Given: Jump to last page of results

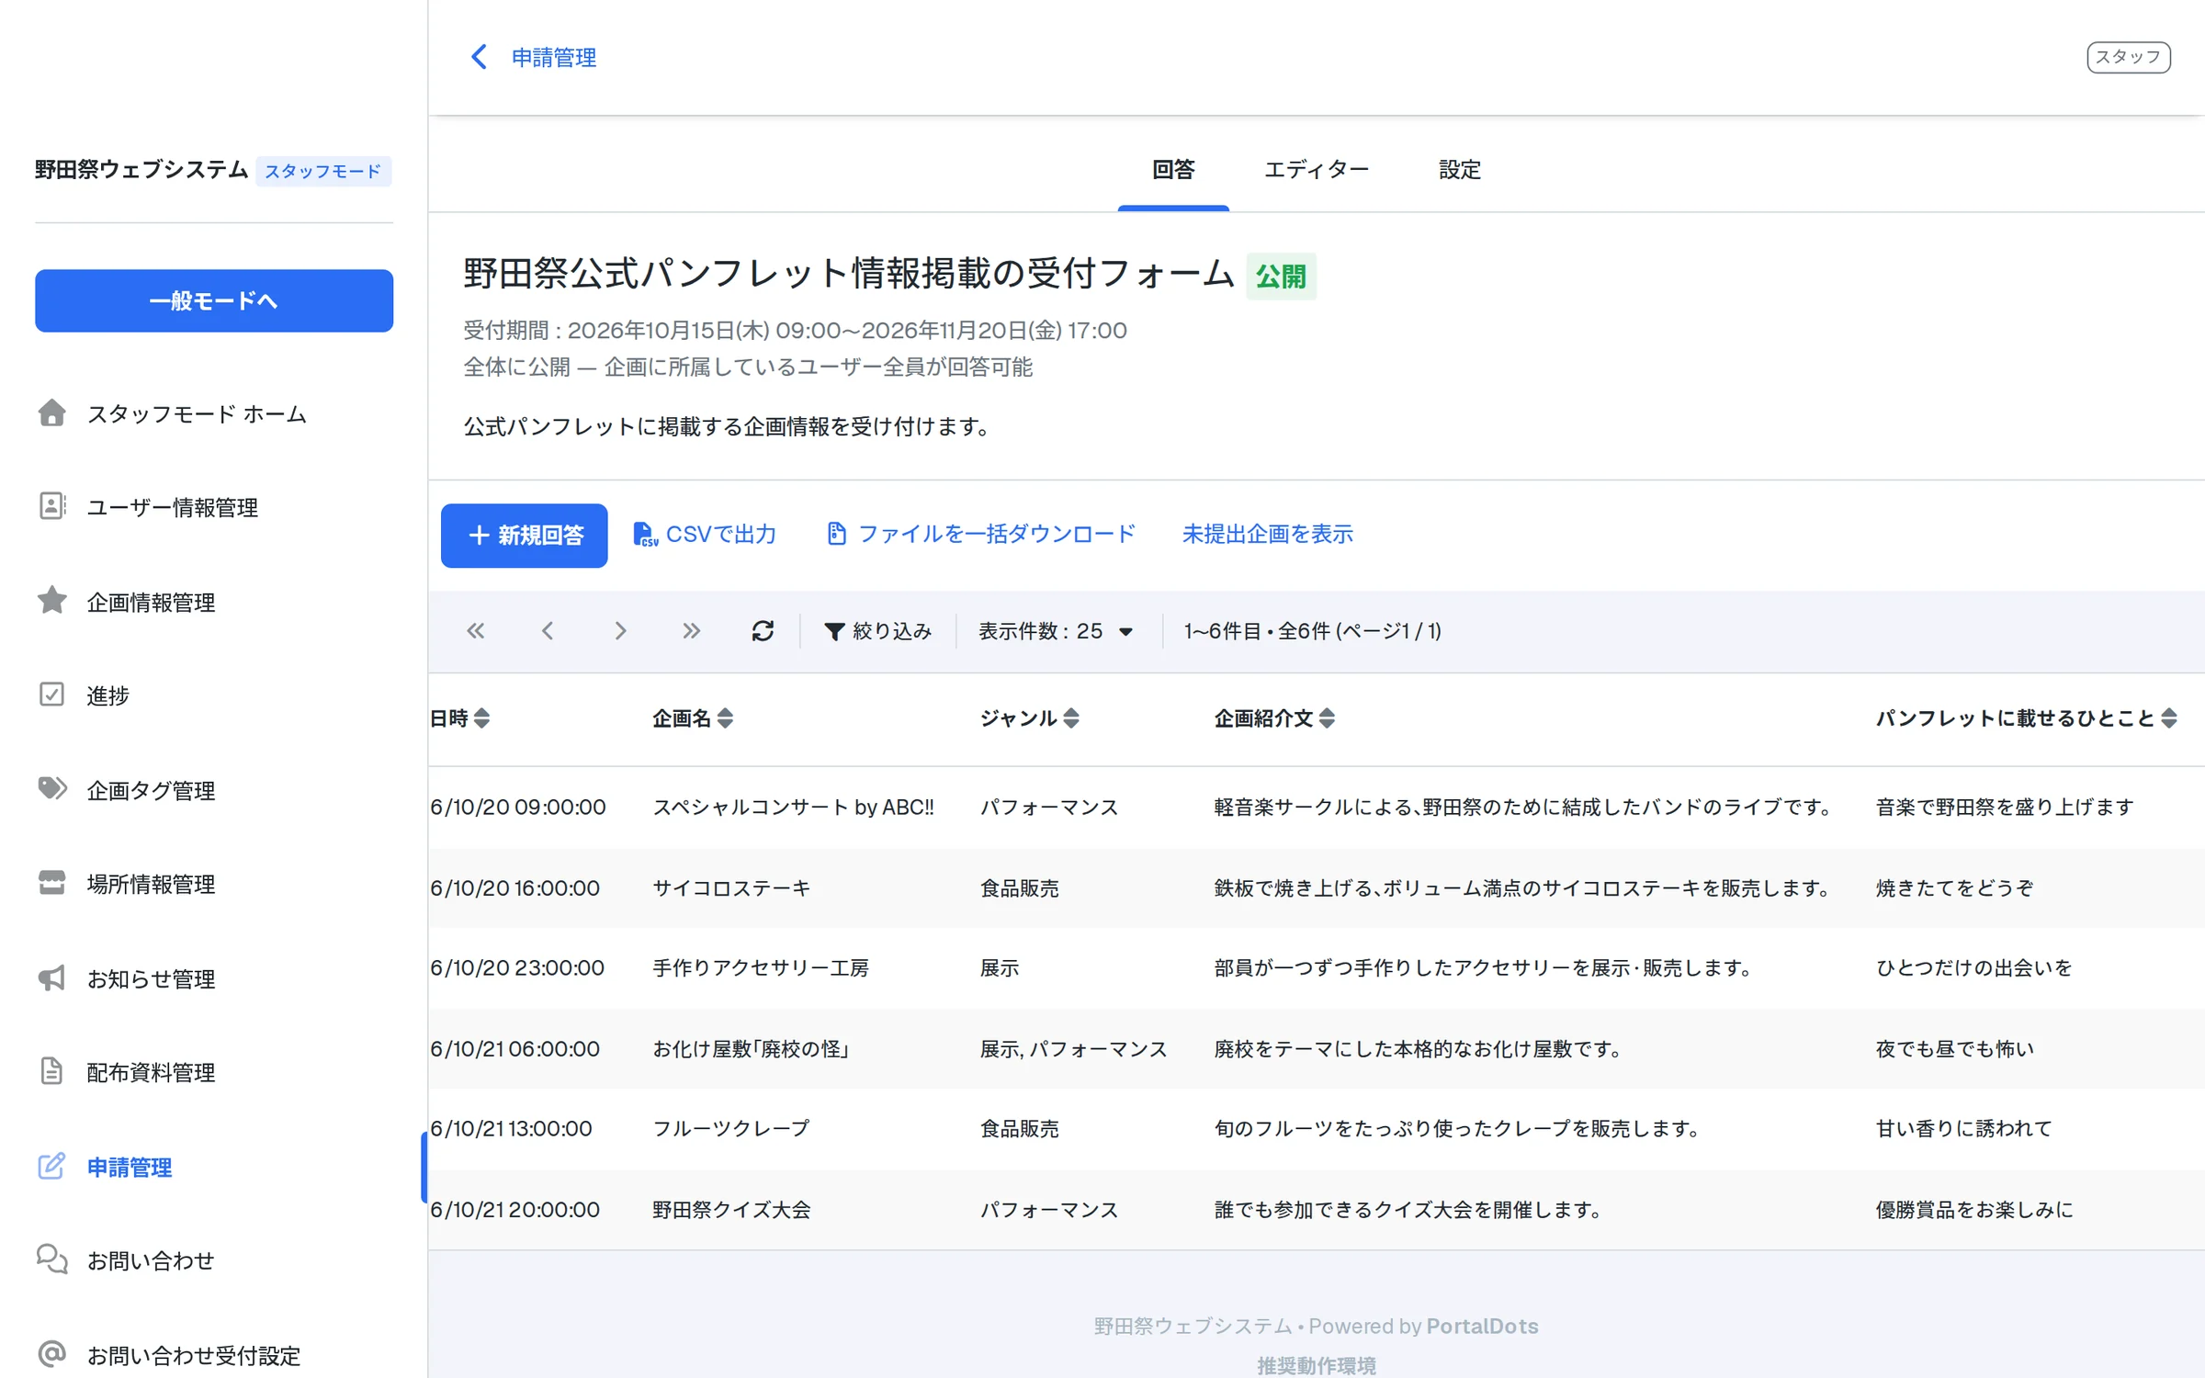Looking at the screenshot, I should point(692,631).
